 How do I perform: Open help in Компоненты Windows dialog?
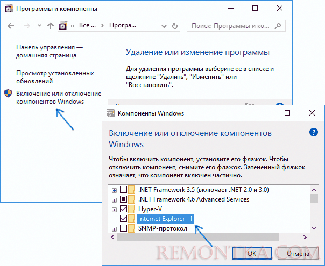click(x=313, y=132)
